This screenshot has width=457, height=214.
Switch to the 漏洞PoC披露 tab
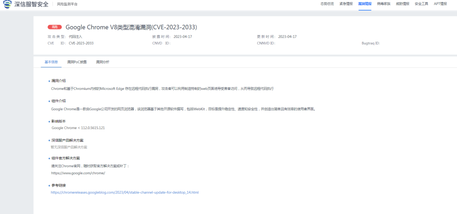(x=77, y=62)
